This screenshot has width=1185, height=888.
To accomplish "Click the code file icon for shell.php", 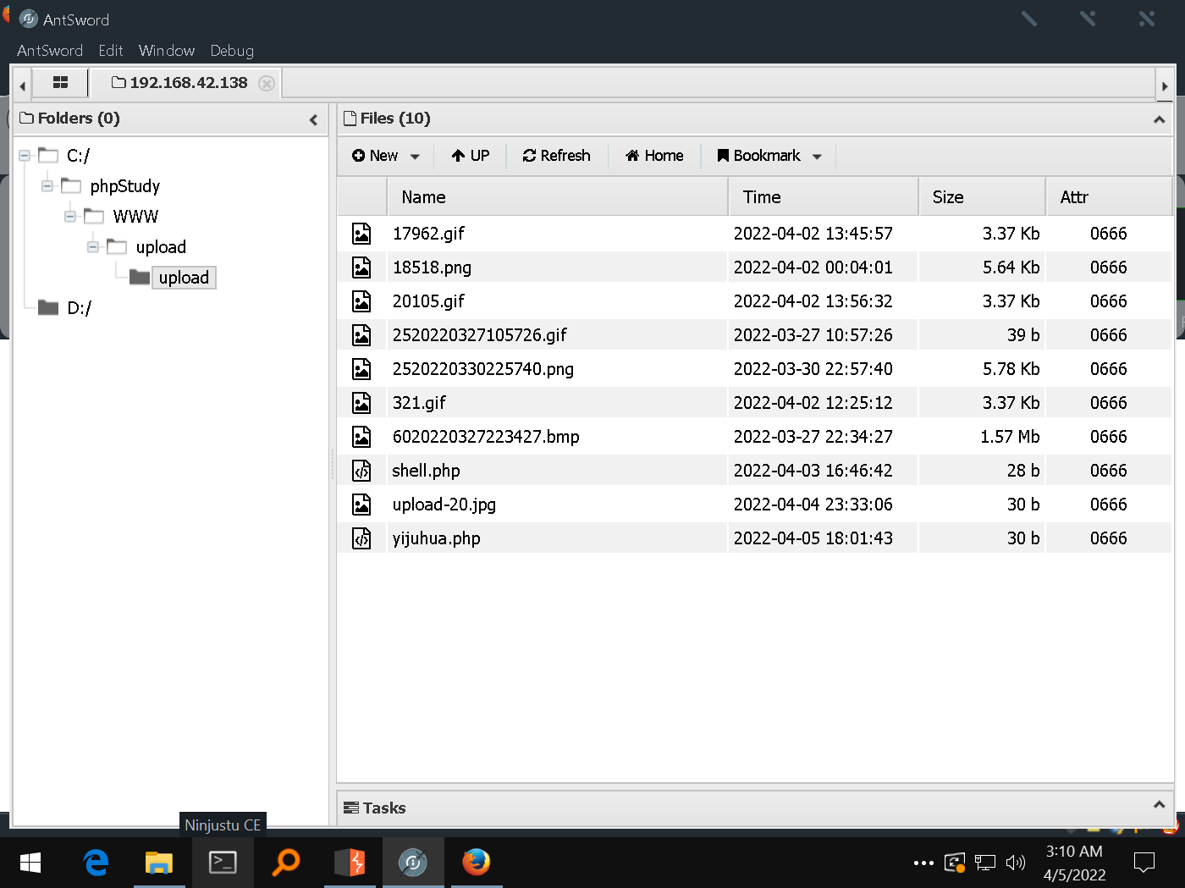I will 361,471.
